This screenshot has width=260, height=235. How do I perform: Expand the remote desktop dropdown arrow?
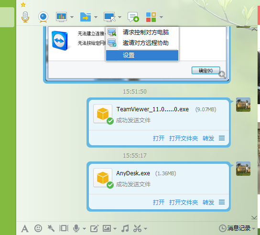coord(119,17)
